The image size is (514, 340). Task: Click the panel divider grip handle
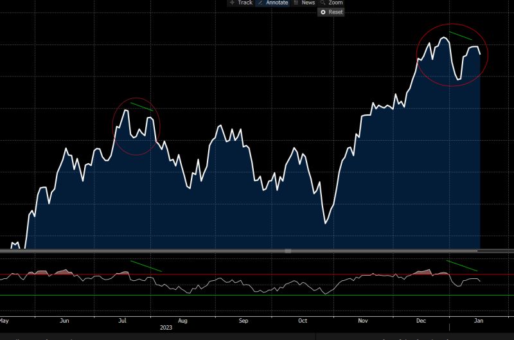pos(288,251)
